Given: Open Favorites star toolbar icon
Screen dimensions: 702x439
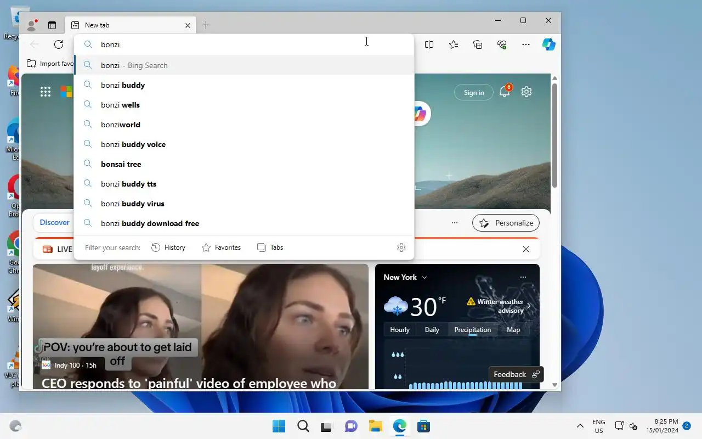Looking at the screenshot, I should pos(454,44).
